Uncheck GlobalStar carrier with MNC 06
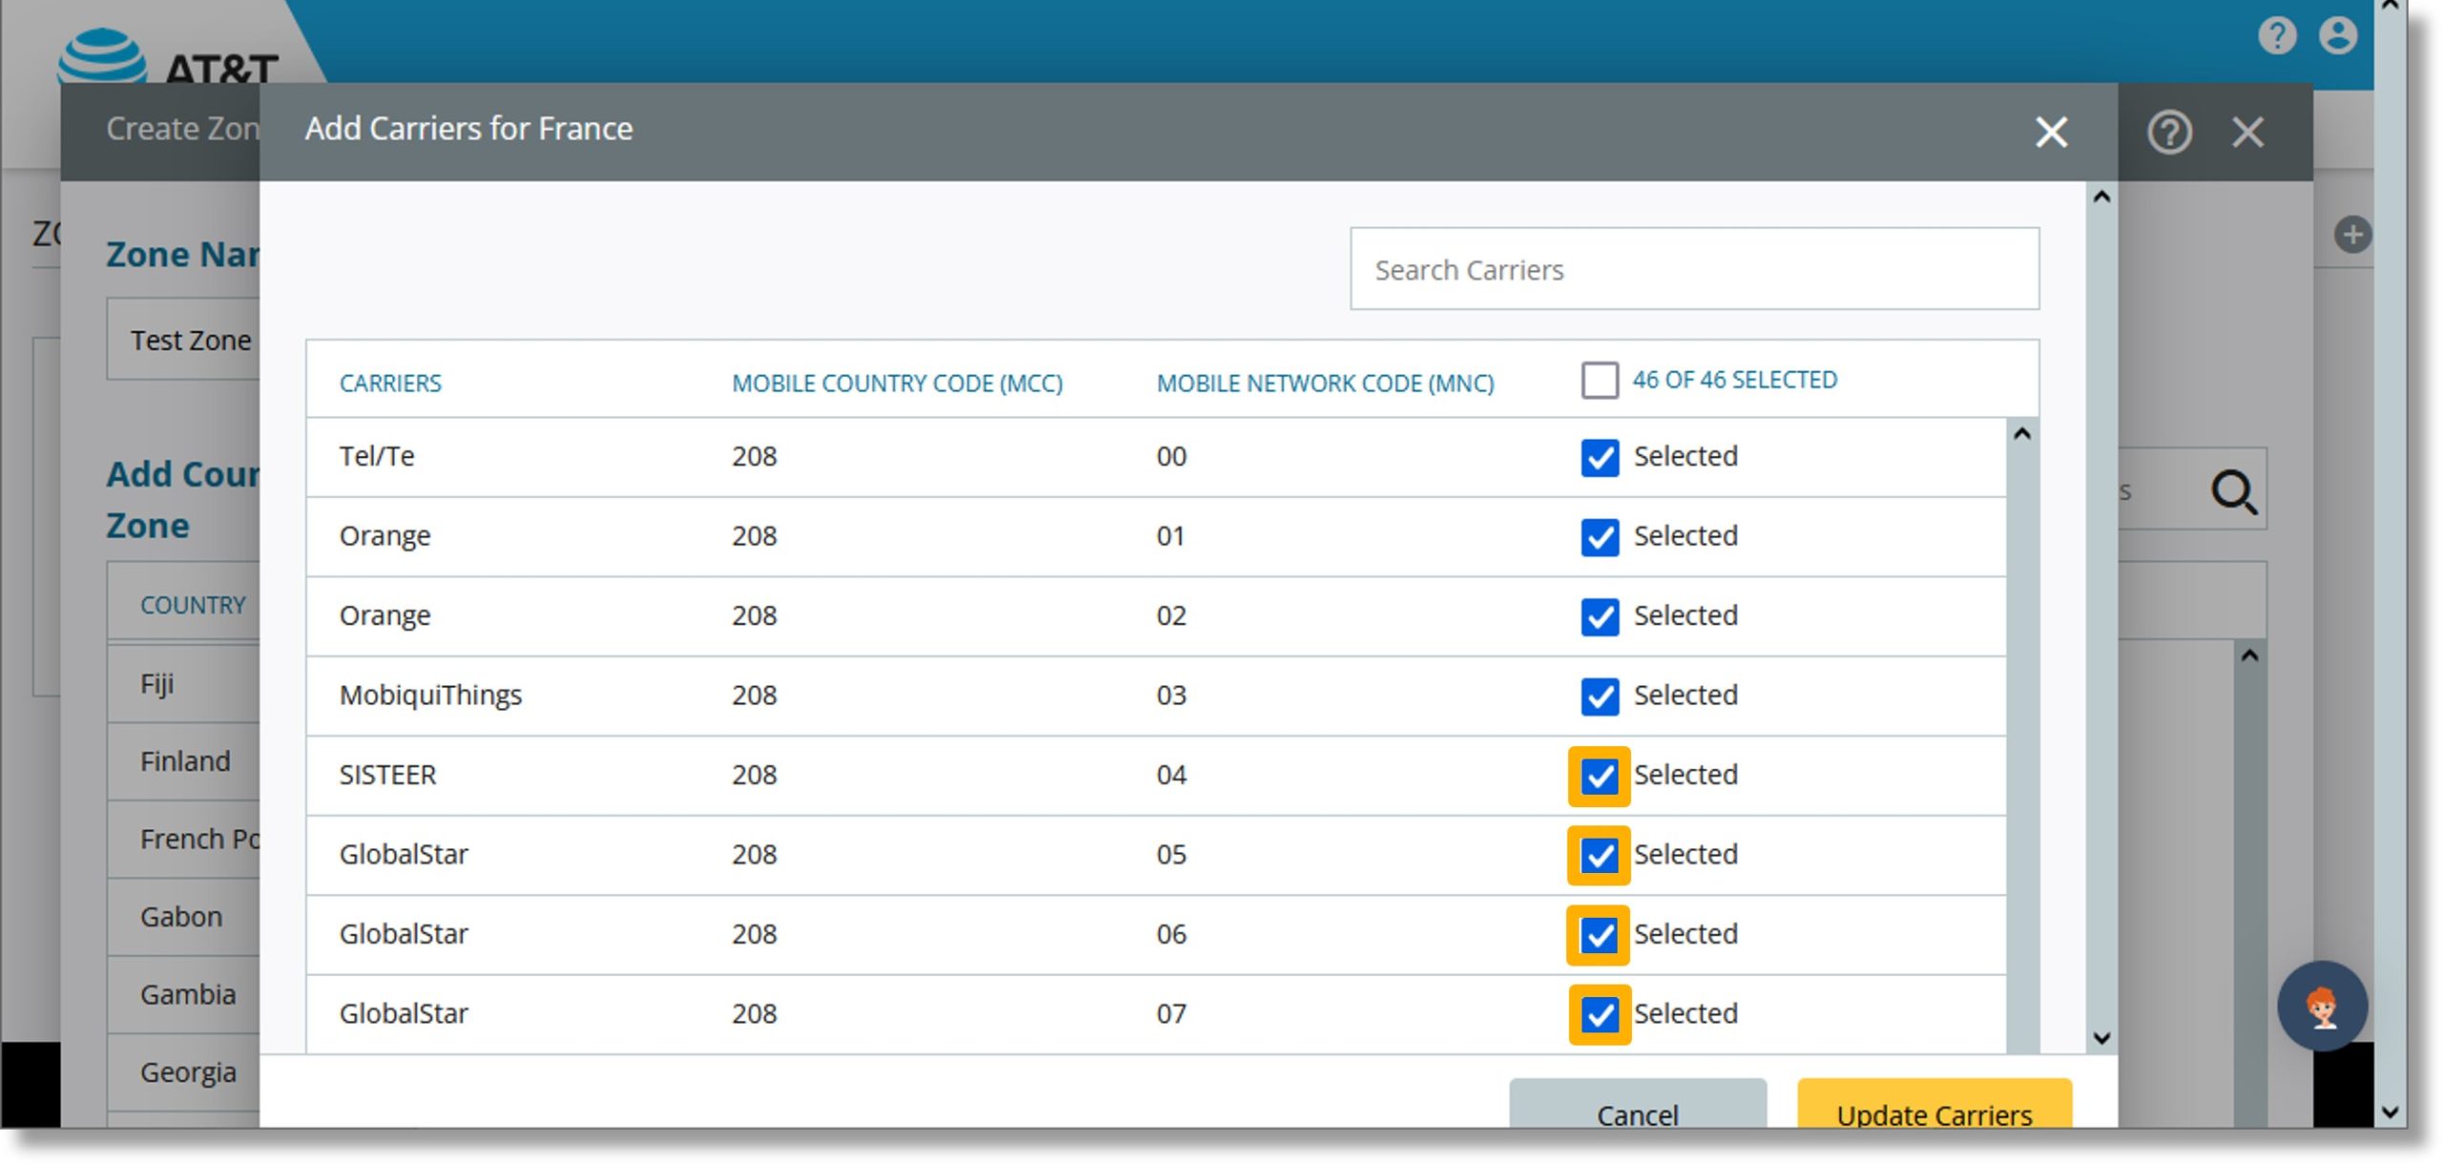Image resolution: width=2443 pixels, height=1164 pixels. (1599, 935)
